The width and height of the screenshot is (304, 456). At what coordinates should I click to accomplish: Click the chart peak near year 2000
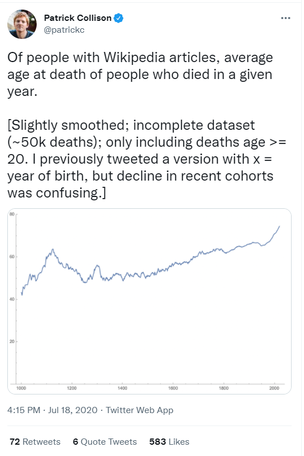[x=279, y=226]
